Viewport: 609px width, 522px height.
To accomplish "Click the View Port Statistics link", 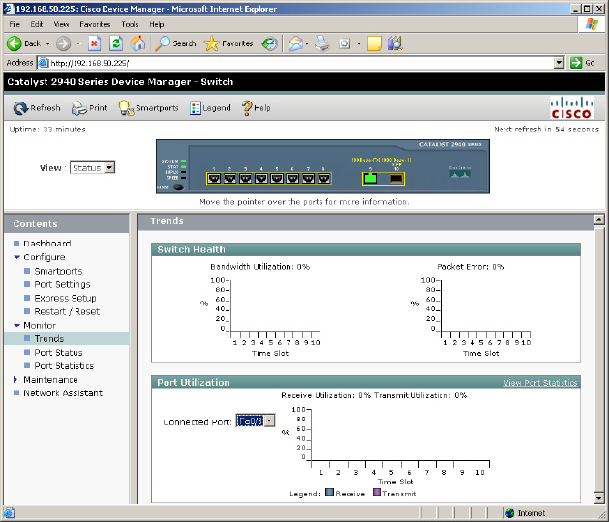I will coord(540,383).
